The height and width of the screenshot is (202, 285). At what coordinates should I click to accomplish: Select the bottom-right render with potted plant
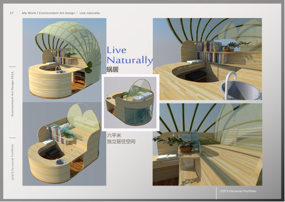[207, 144]
